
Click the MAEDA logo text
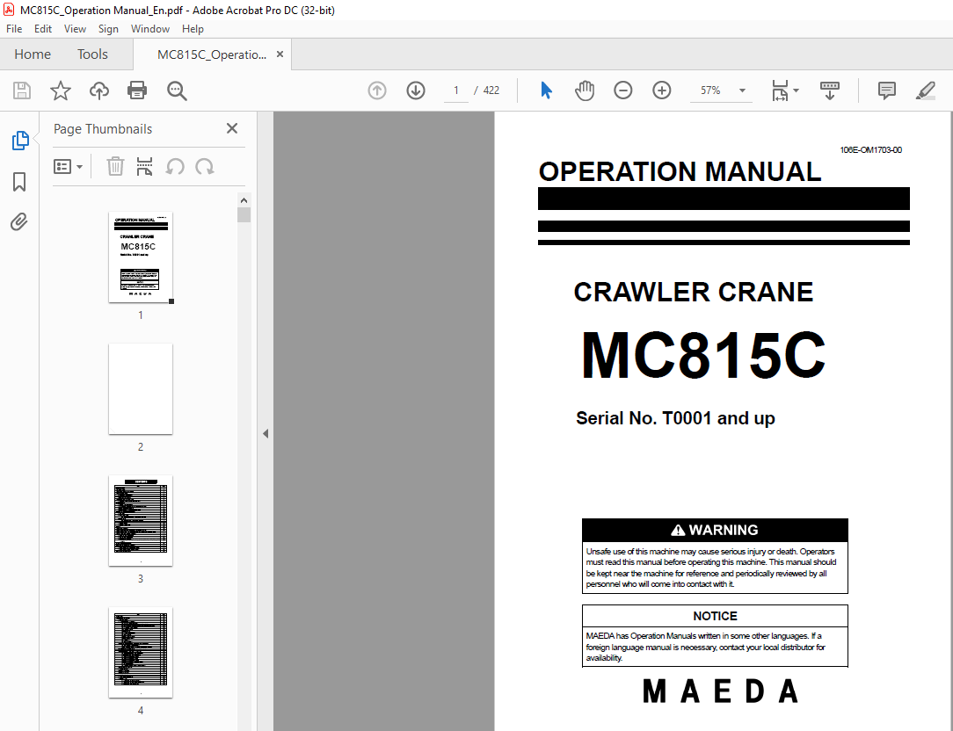[720, 691]
